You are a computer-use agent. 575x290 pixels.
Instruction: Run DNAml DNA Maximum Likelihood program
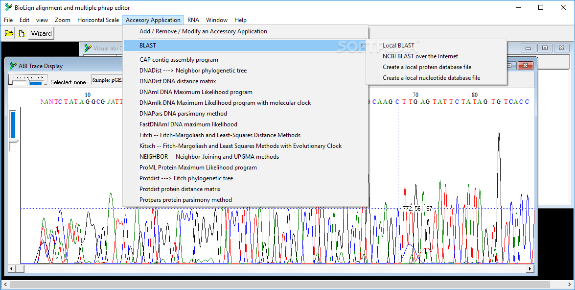tap(246, 92)
